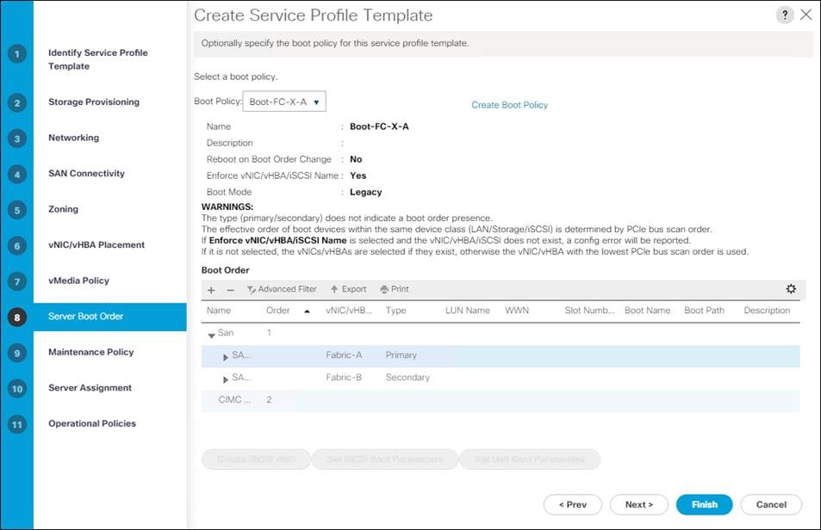Open table settings gear icon

pos(791,289)
